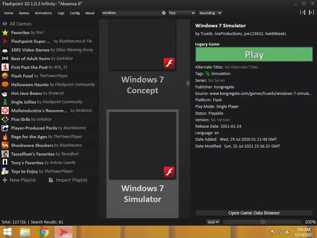
Task: Click the Release Date value 2011-01-24
Action: [x=231, y=126]
